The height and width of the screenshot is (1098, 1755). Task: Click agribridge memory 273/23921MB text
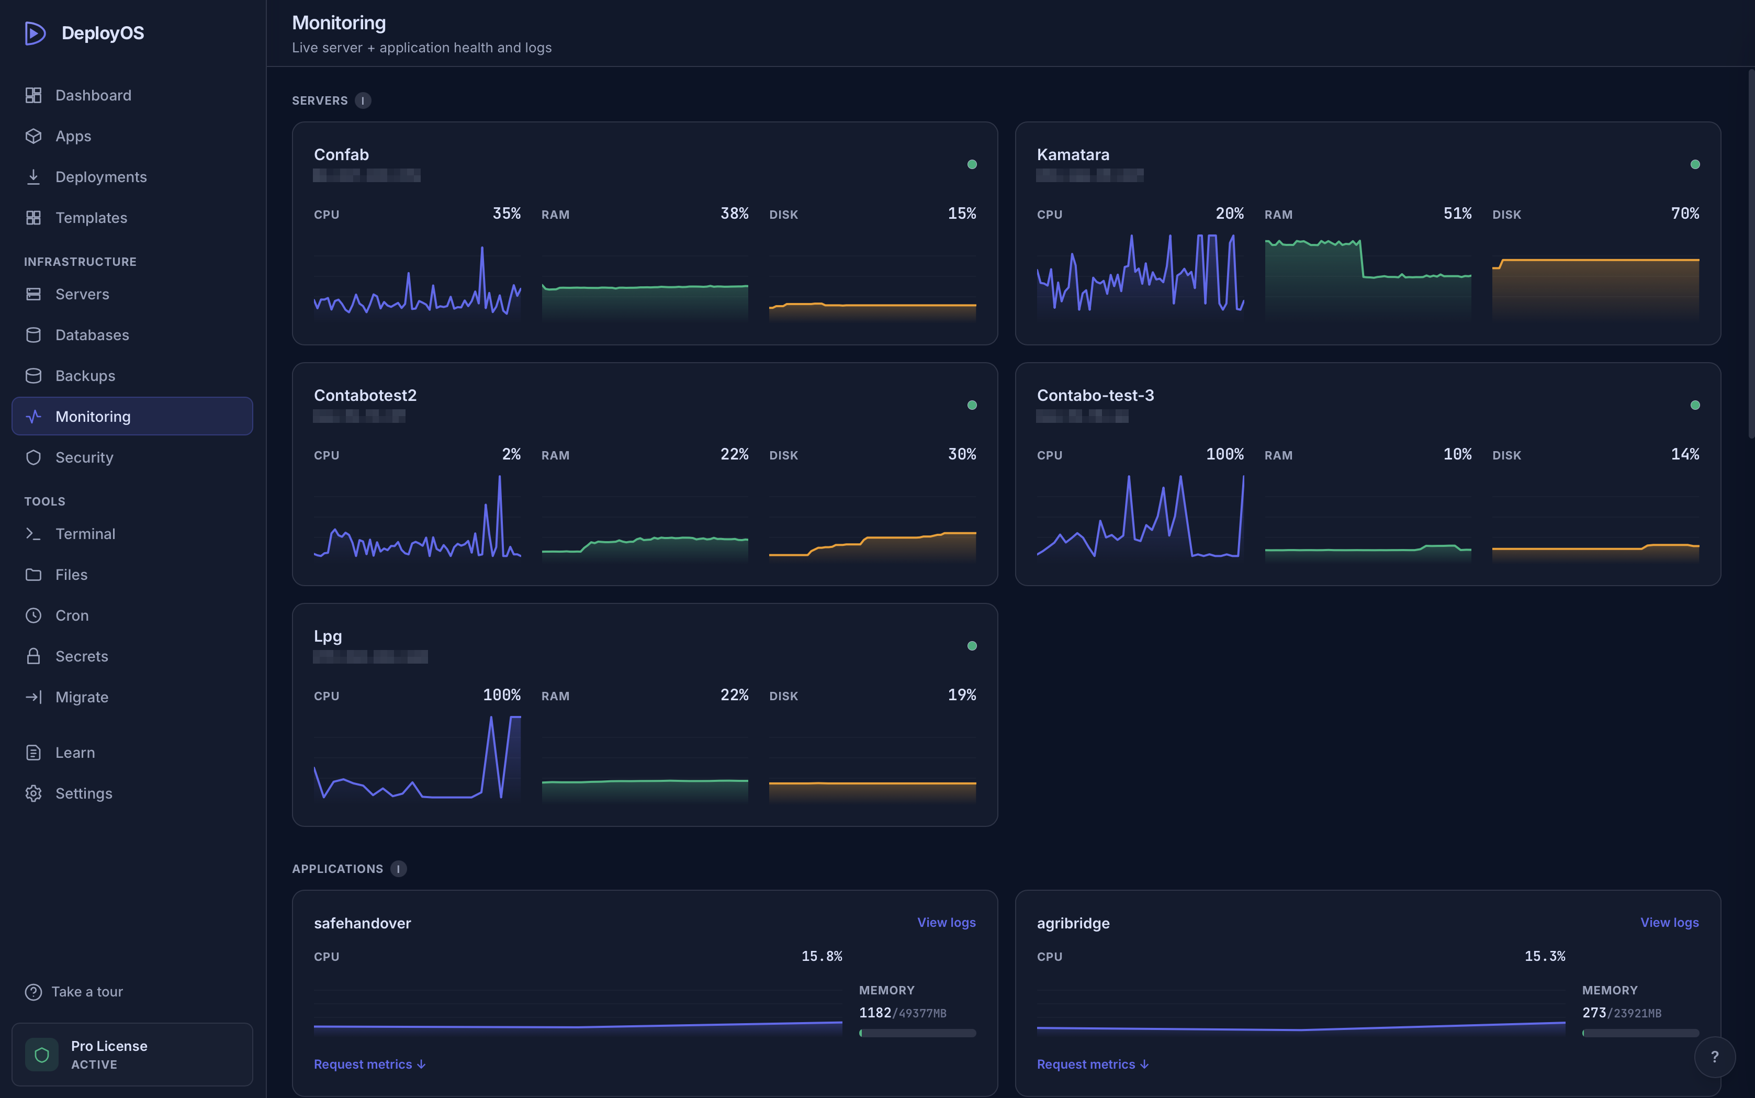(1622, 1012)
